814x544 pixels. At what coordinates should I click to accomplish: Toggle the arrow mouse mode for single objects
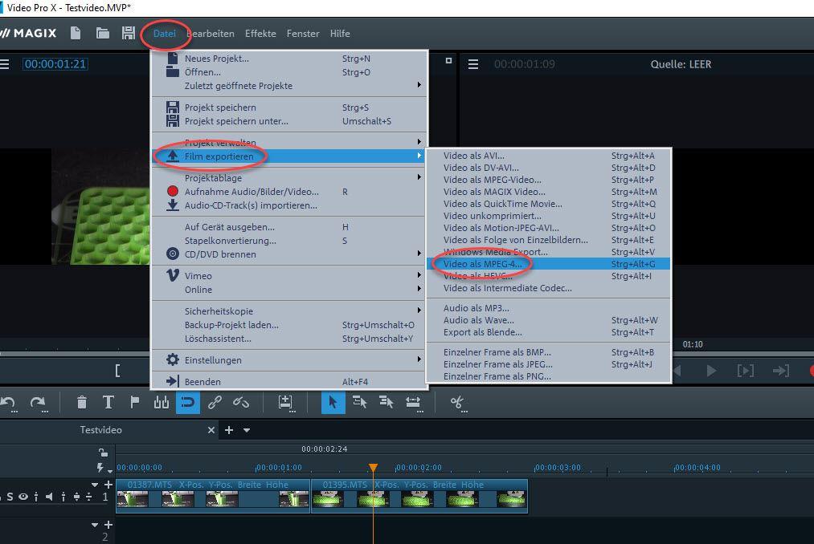pos(333,402)
